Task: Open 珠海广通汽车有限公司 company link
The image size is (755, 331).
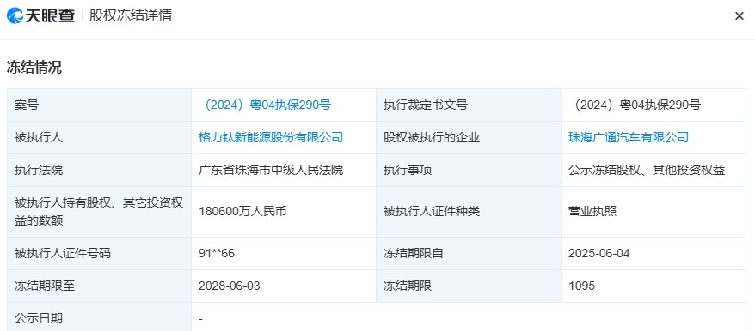Action: [x=629, y=138]
